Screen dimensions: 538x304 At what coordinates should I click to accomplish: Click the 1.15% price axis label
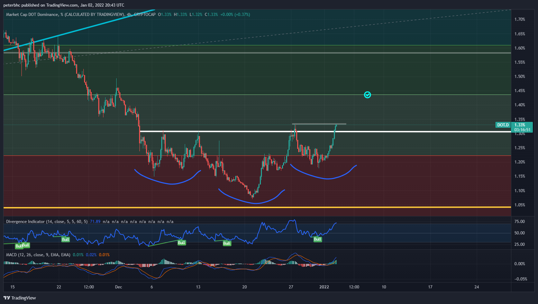coord(520,176)
